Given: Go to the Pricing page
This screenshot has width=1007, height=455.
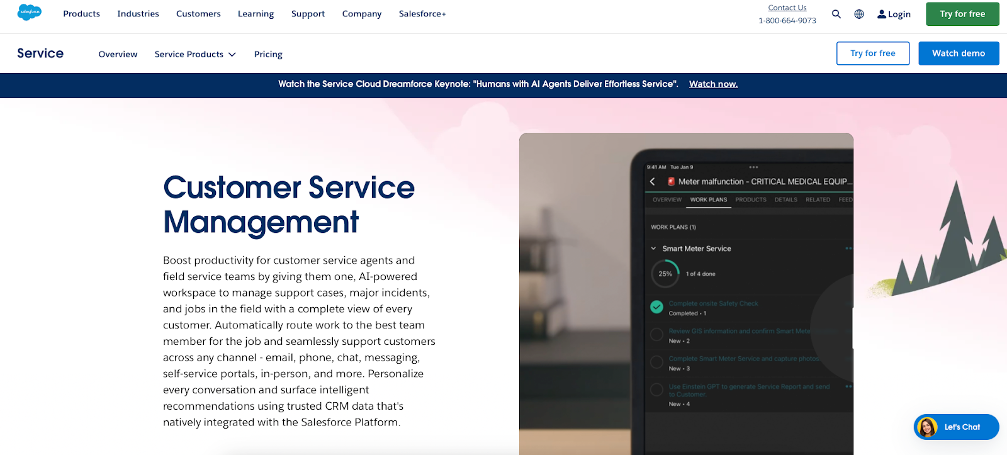Looking at the screenshot, I should (268, 54).
